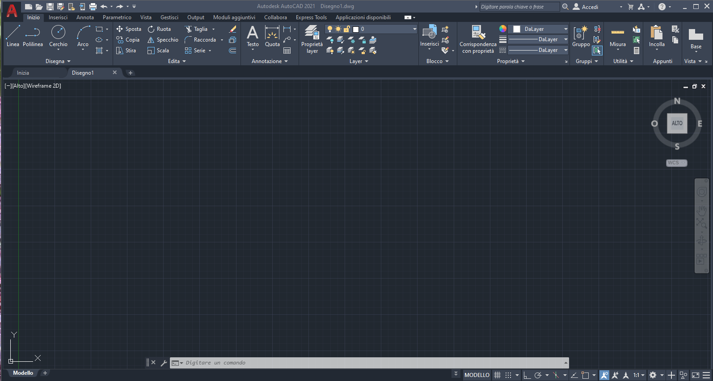The image size is (713, 381).
Task: Select the Ruota rotate tool
Action: click(159, 29)
